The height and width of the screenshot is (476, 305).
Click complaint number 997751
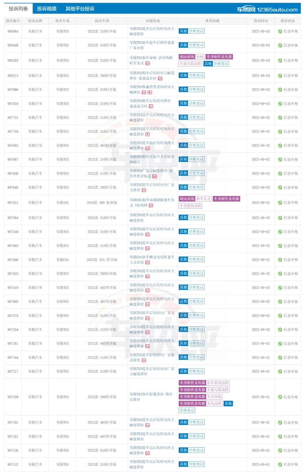(13, 118)
